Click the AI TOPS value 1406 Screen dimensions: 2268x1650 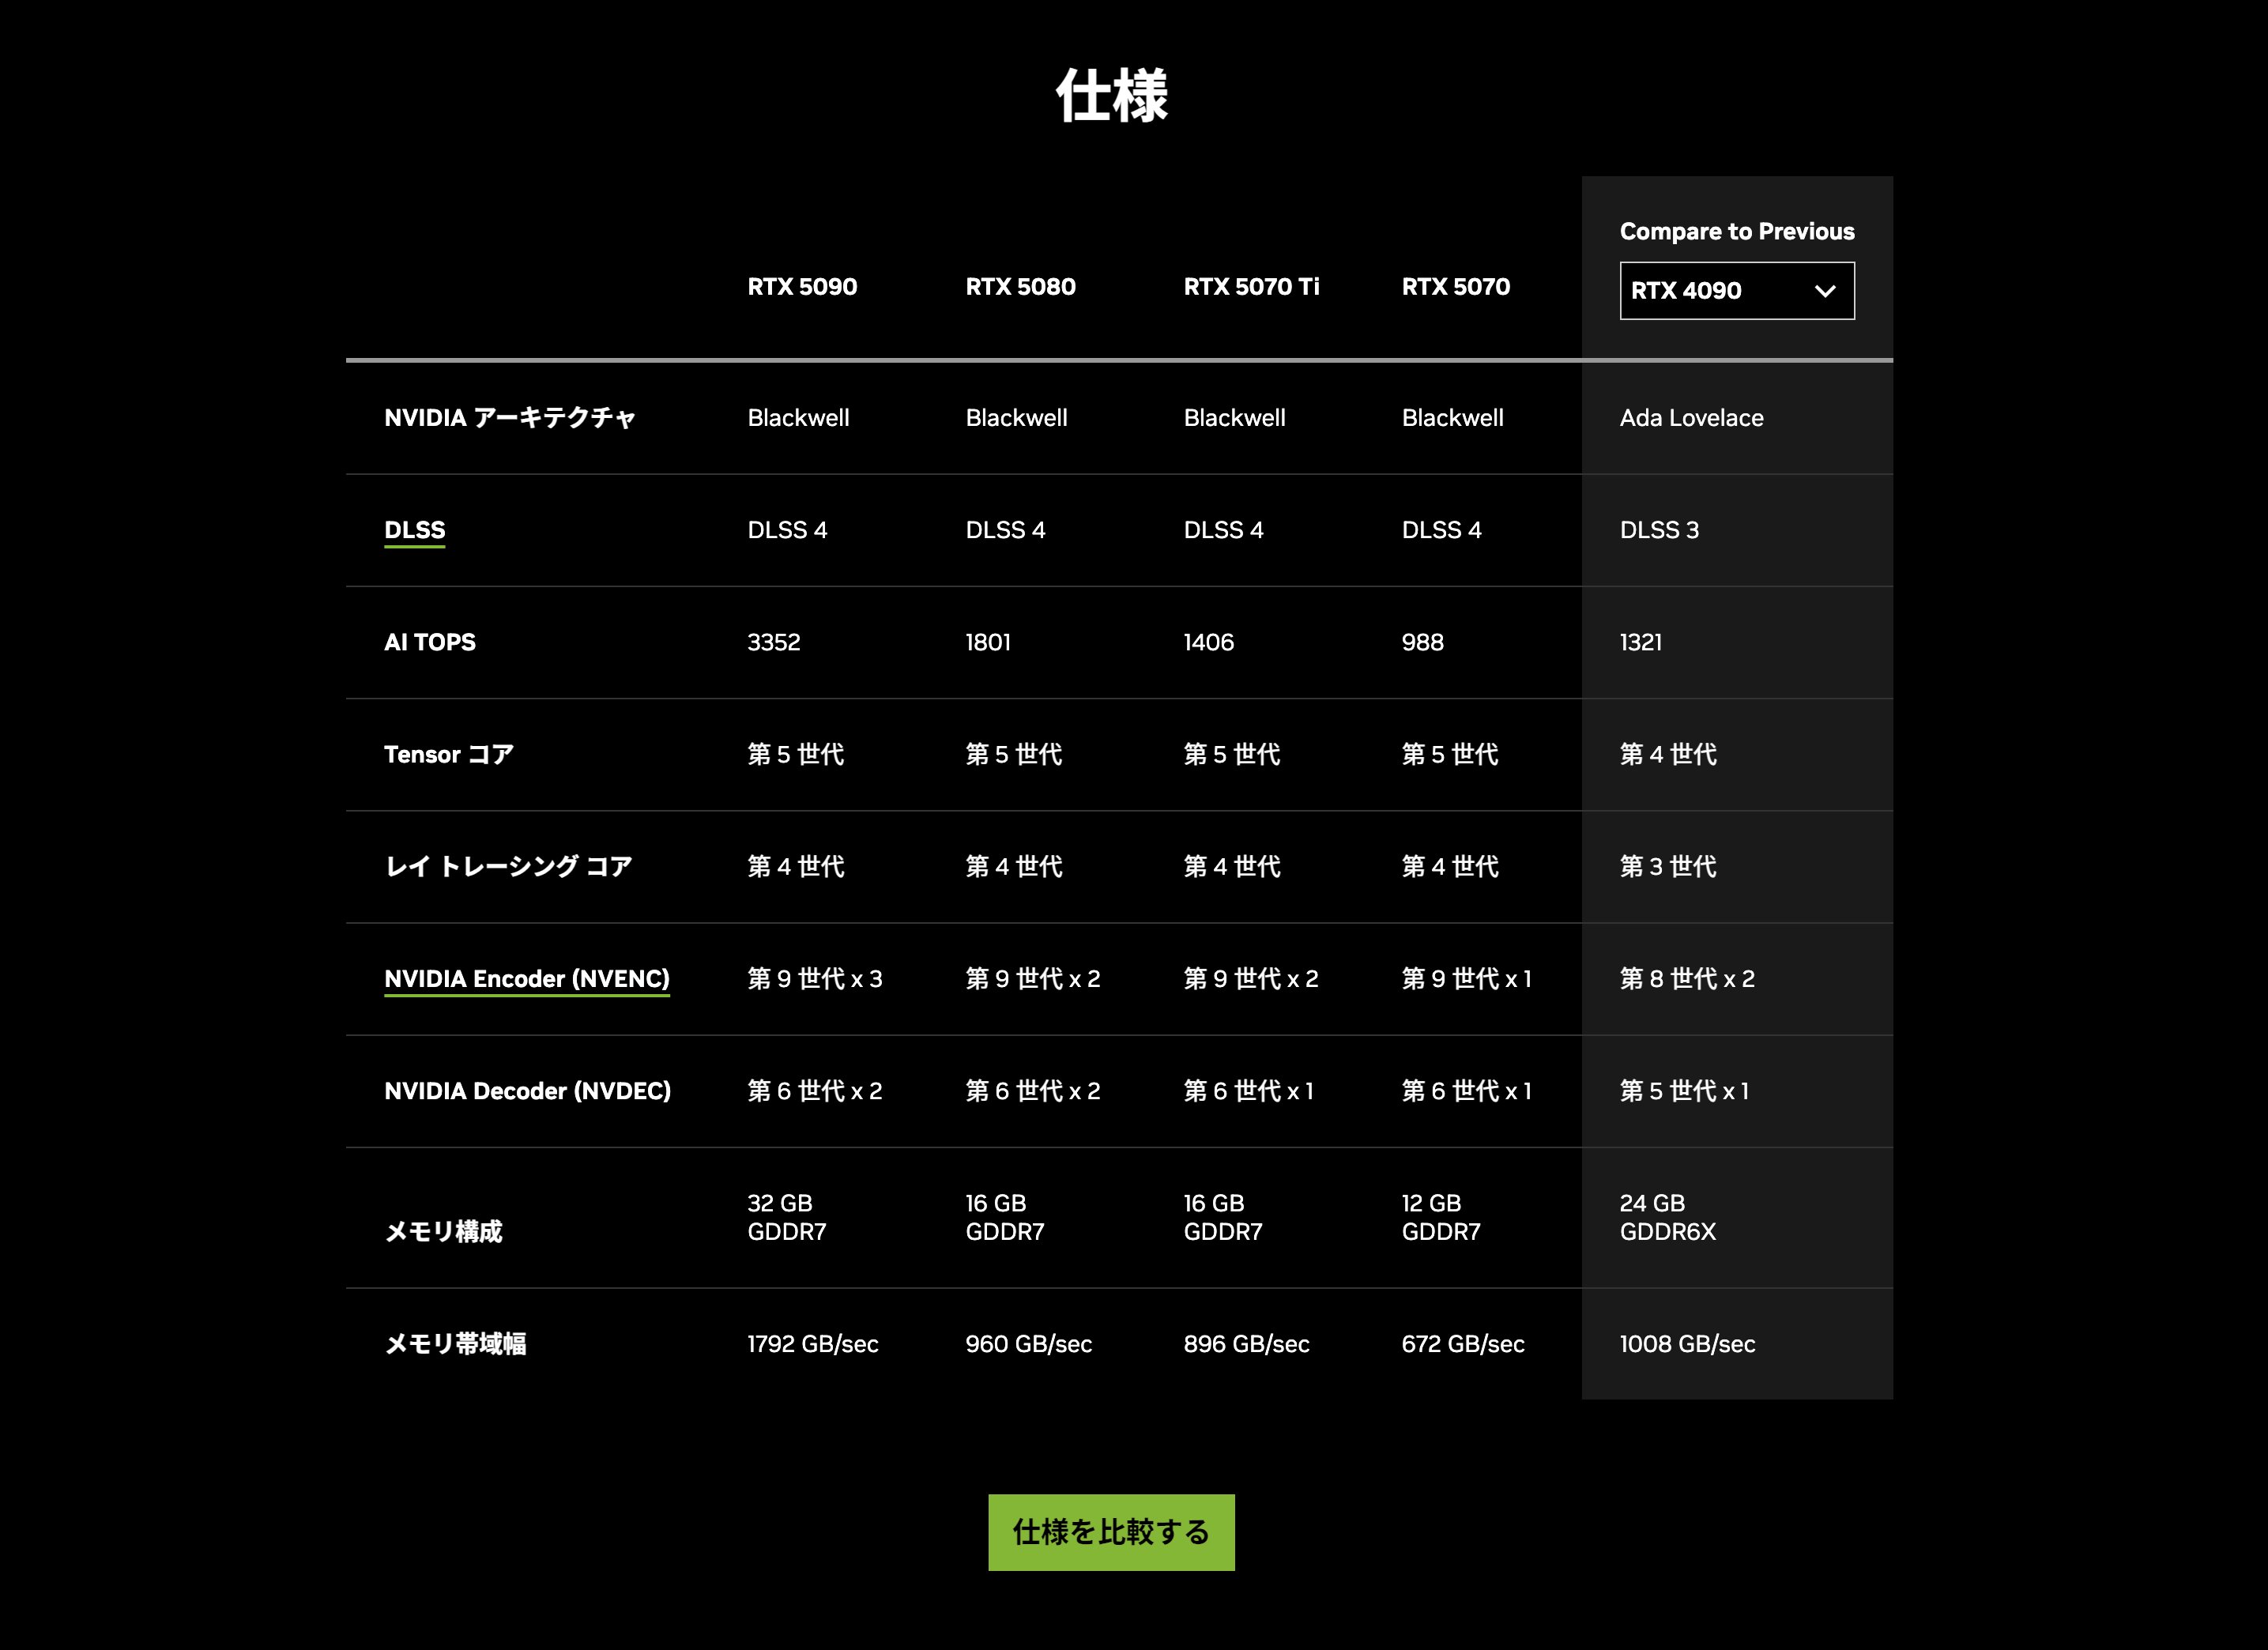(x=1208, y=642)
